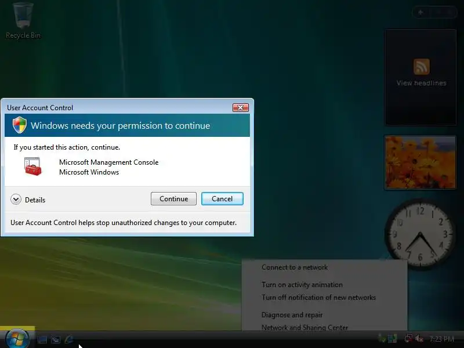Select 'Turn on activity animation' menu entry
464x348 pixels.
(x=302, y=285)
